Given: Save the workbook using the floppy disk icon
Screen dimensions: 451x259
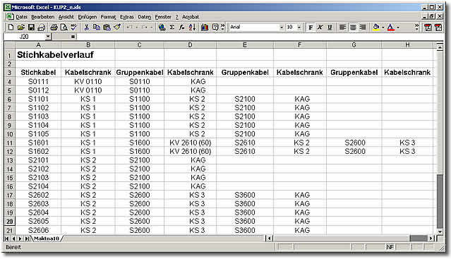Looking at the screenshot, I should click(x=31, y=28).
